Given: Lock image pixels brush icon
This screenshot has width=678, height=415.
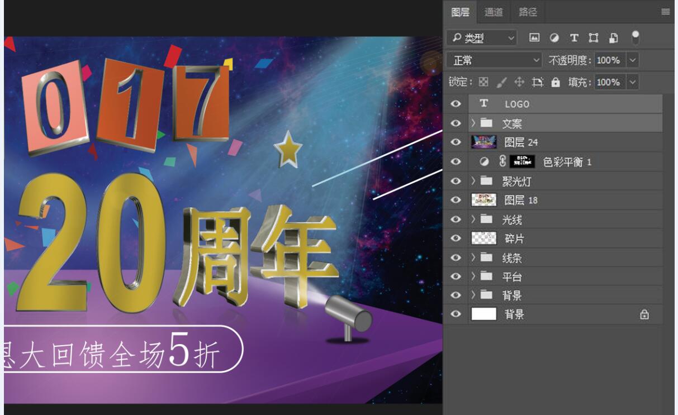Looking at the screenshot, I should pos(501,82).
